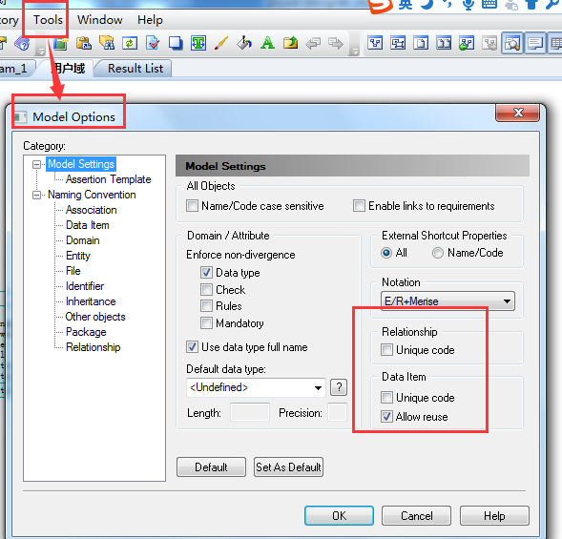The image size is (562, 539).
Task: Enable Data Item Unique code checkbox
Action: coord(386,398)
